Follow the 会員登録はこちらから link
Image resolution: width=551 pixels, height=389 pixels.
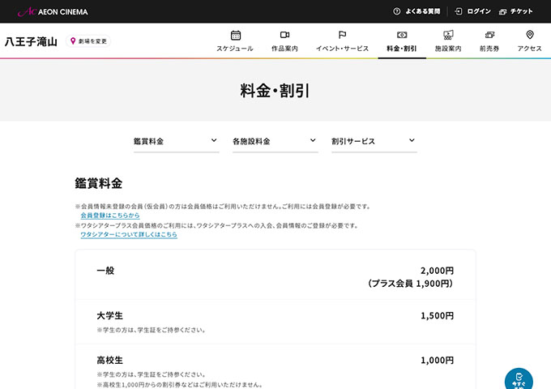(110, 215)
